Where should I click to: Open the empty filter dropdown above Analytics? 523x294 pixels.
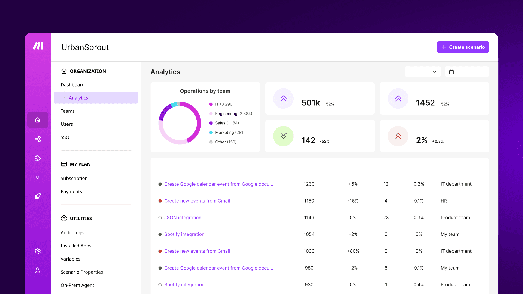pos(422,72)
